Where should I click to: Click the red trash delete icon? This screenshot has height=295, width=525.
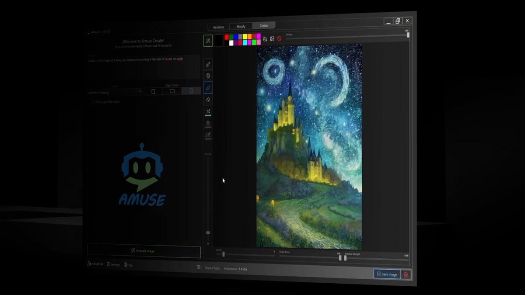pyautogui.click(x=406, y=275)
